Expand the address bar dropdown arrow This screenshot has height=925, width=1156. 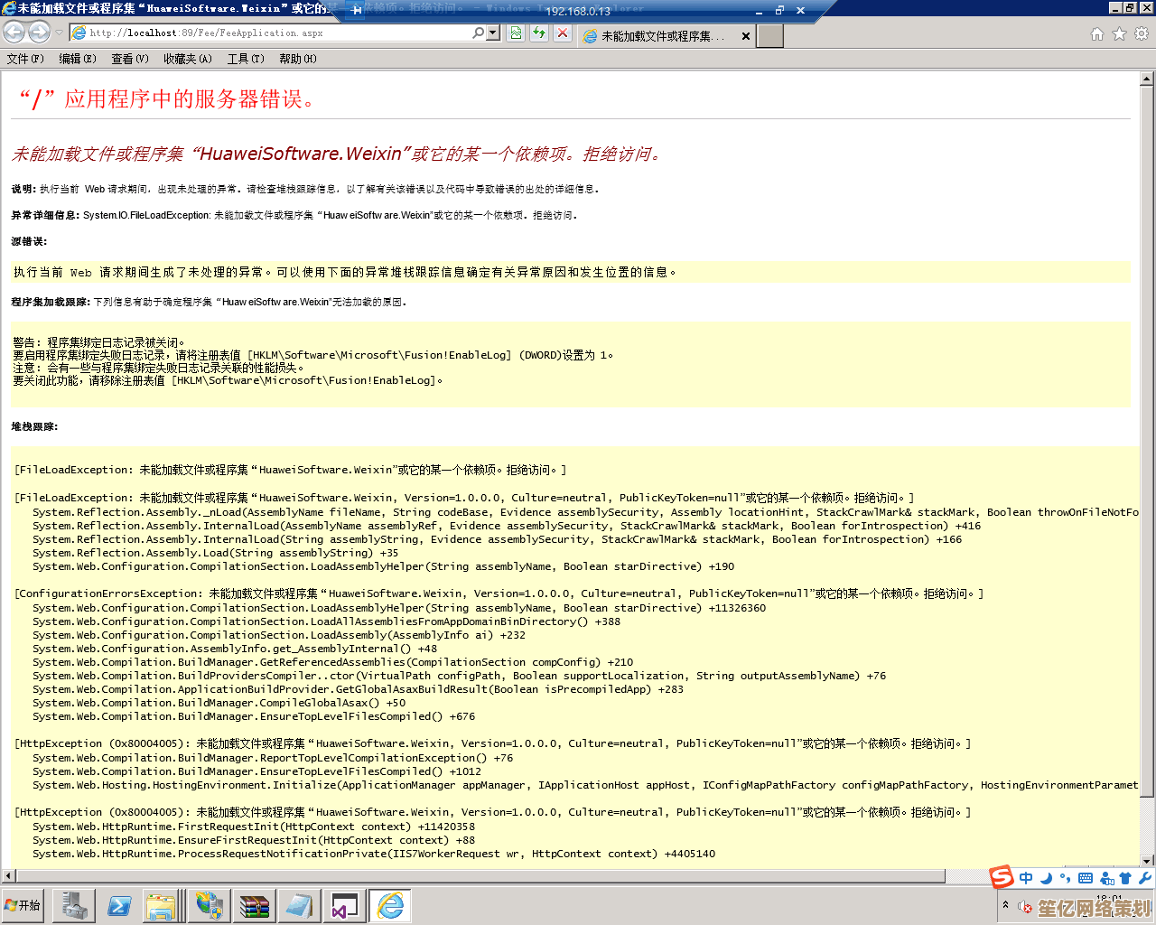(493, 33)
